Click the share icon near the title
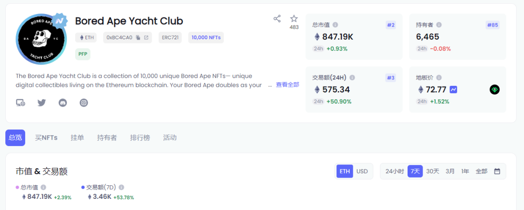The width and height of the screenshot is (524, 210). coord(277,19)
